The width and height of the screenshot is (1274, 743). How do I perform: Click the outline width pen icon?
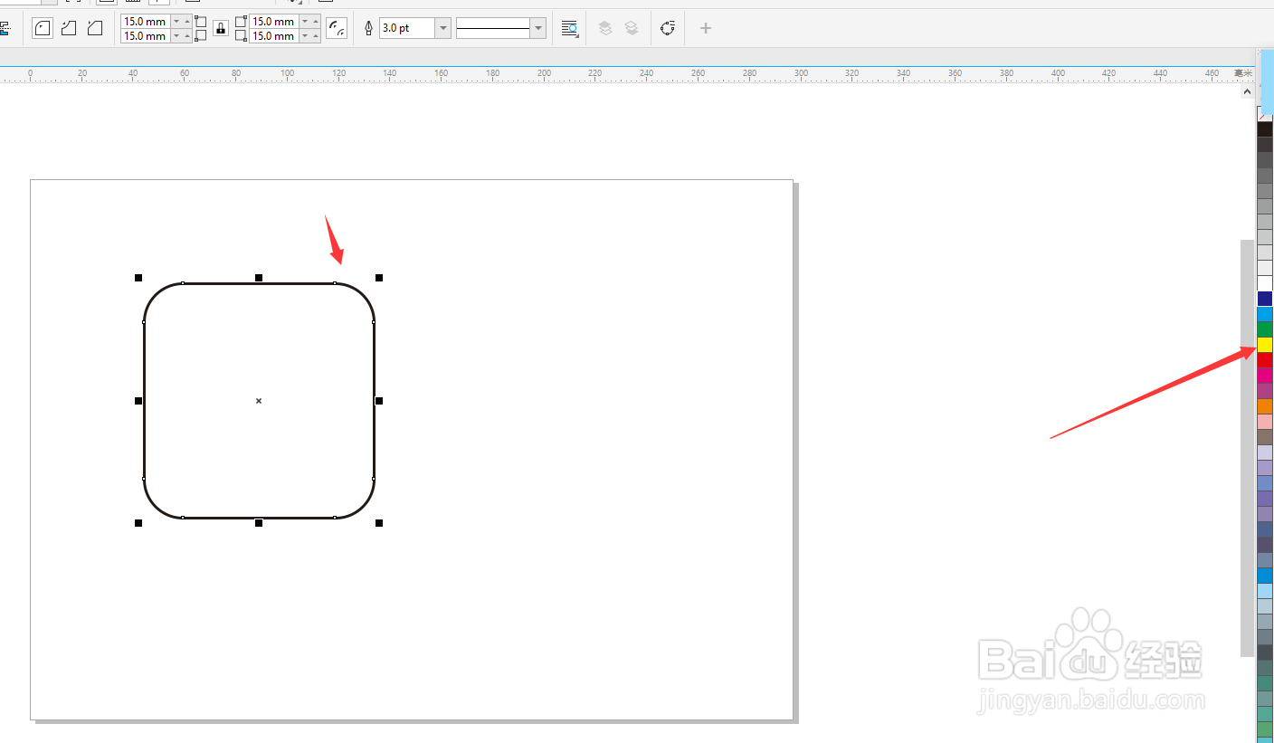[x=368, y=28]
